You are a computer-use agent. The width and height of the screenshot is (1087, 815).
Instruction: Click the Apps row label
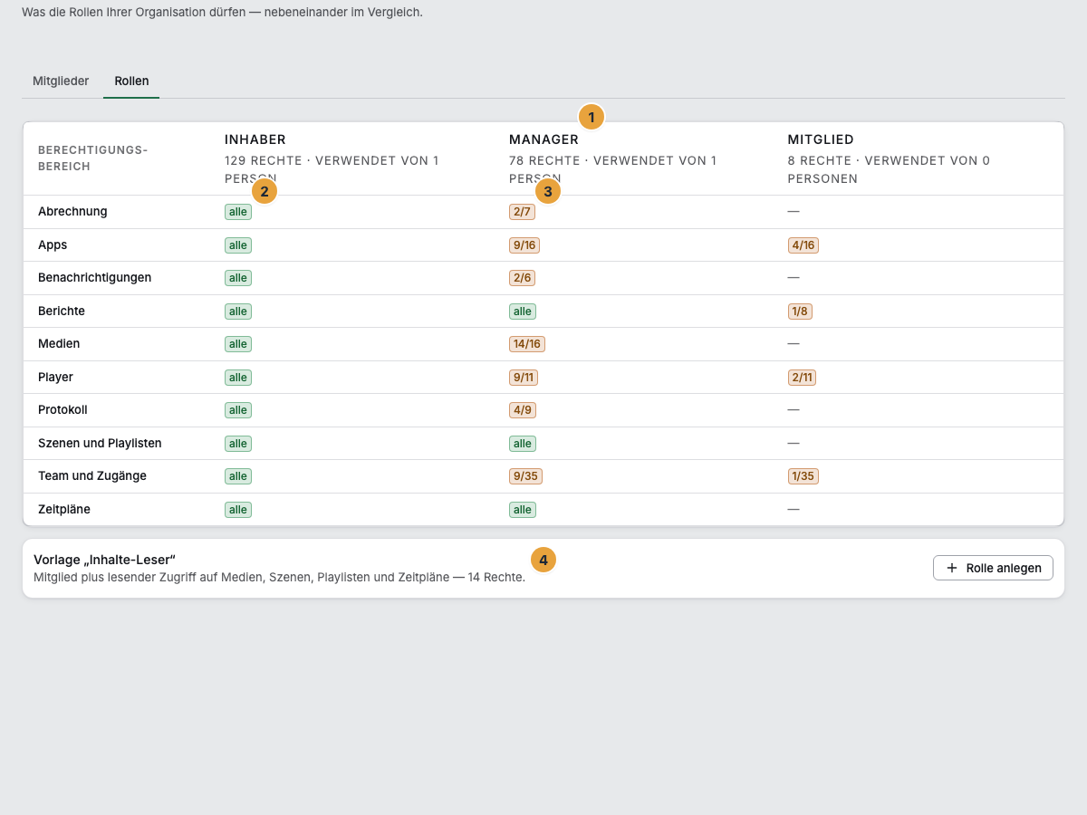coord(53,245)
